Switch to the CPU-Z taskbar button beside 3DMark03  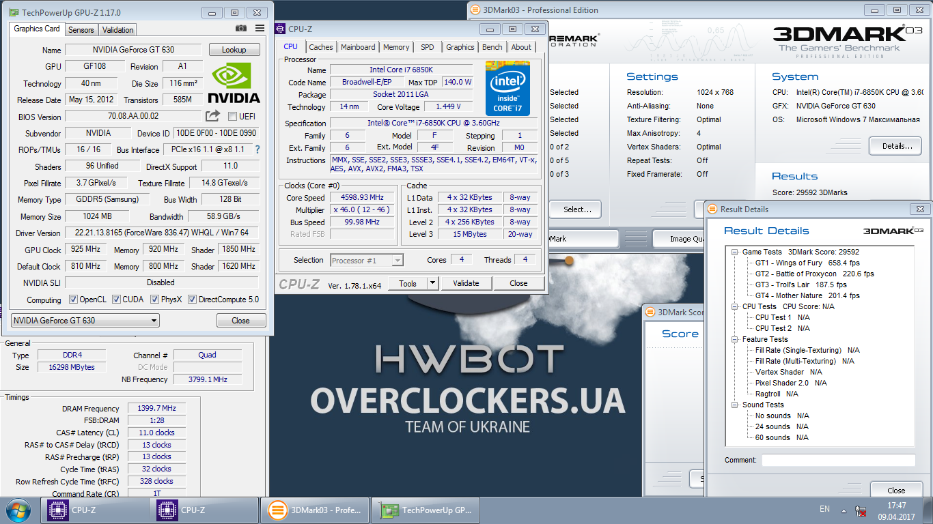click(205, 510)
